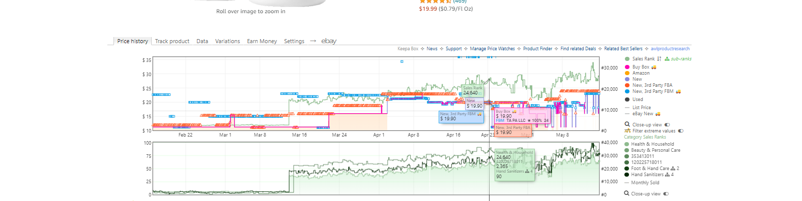802x201 pixels.
Task: Switch Filter extreme values toggle
Action: (681, 131)
